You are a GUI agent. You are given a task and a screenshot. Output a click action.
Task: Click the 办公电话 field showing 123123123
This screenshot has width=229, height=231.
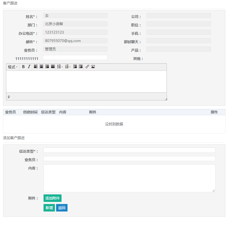[x=75, y=32]
